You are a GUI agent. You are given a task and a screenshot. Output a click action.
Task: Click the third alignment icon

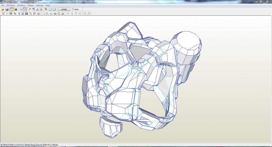tap(76, 14)
